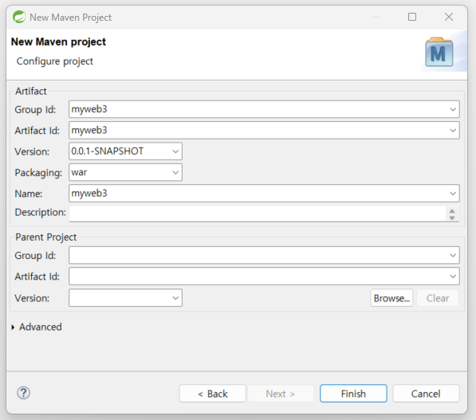Click the Browse... button

(x=391, y=298)
